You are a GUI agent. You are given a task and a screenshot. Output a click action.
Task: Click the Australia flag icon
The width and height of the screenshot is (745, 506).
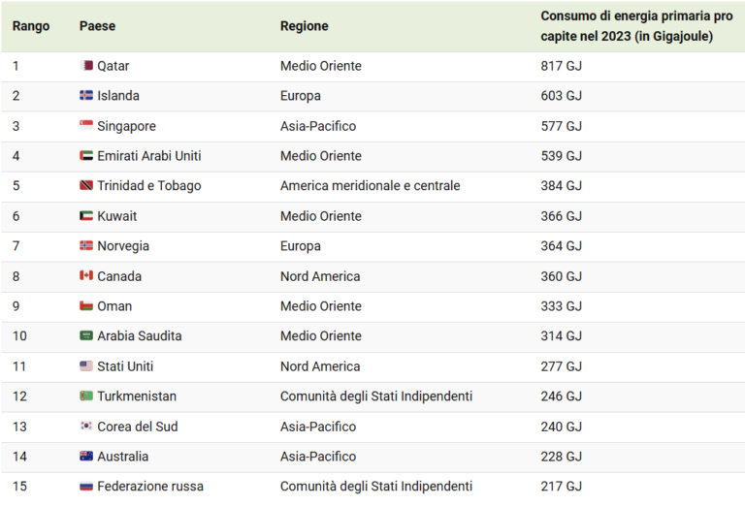(86, 457)
